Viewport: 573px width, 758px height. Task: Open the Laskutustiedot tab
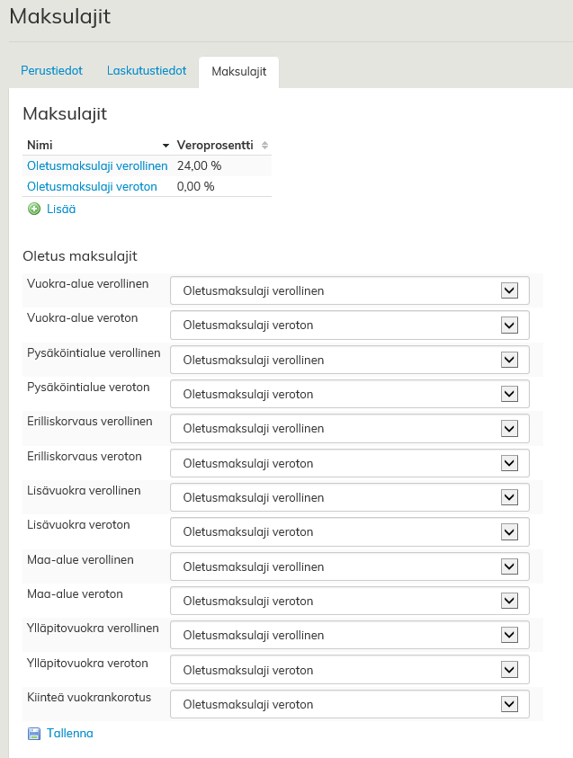click(147, 71)
